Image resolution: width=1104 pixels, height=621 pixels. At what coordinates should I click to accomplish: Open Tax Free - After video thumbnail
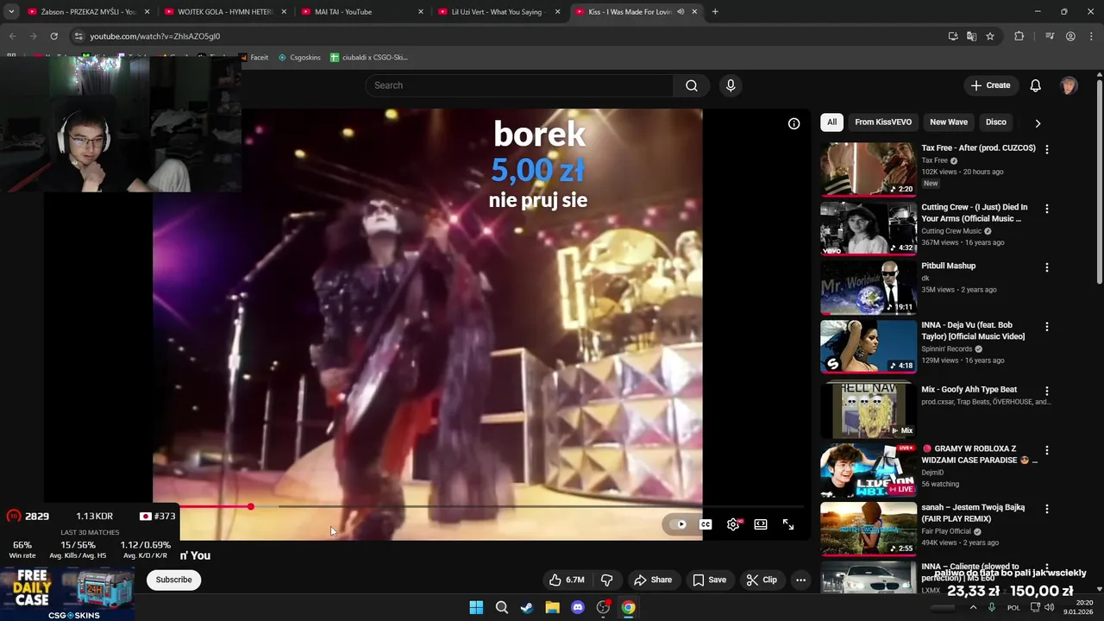868,169
